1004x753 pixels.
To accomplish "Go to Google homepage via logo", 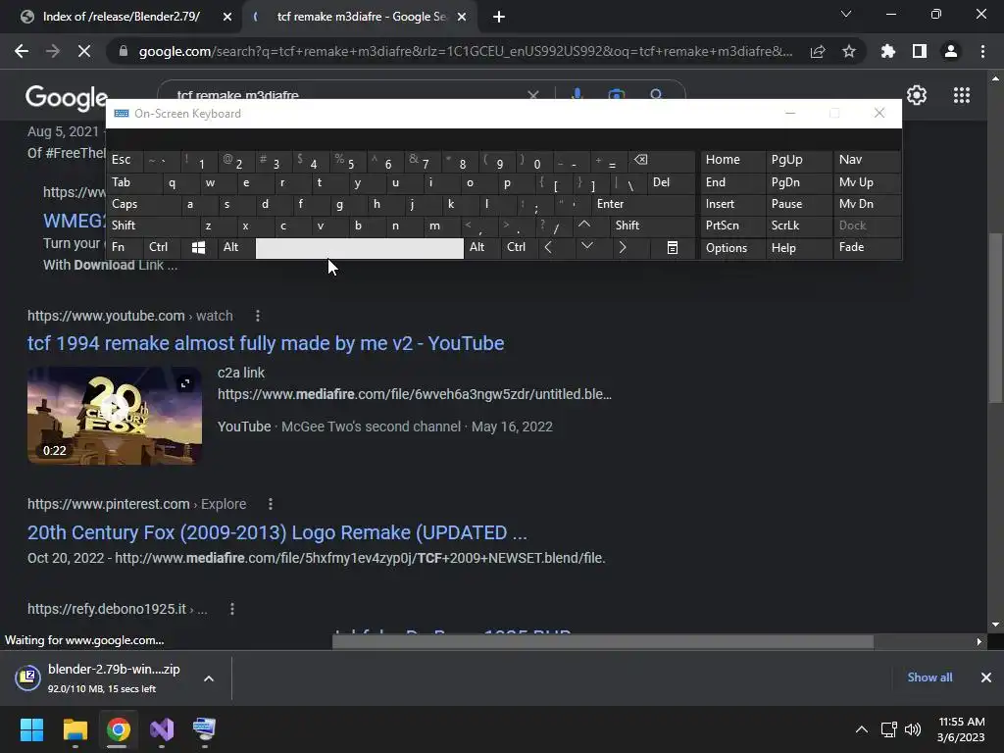I will coord(67,97).
